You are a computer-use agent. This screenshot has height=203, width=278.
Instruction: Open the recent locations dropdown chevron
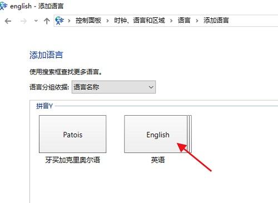(36, 21)
